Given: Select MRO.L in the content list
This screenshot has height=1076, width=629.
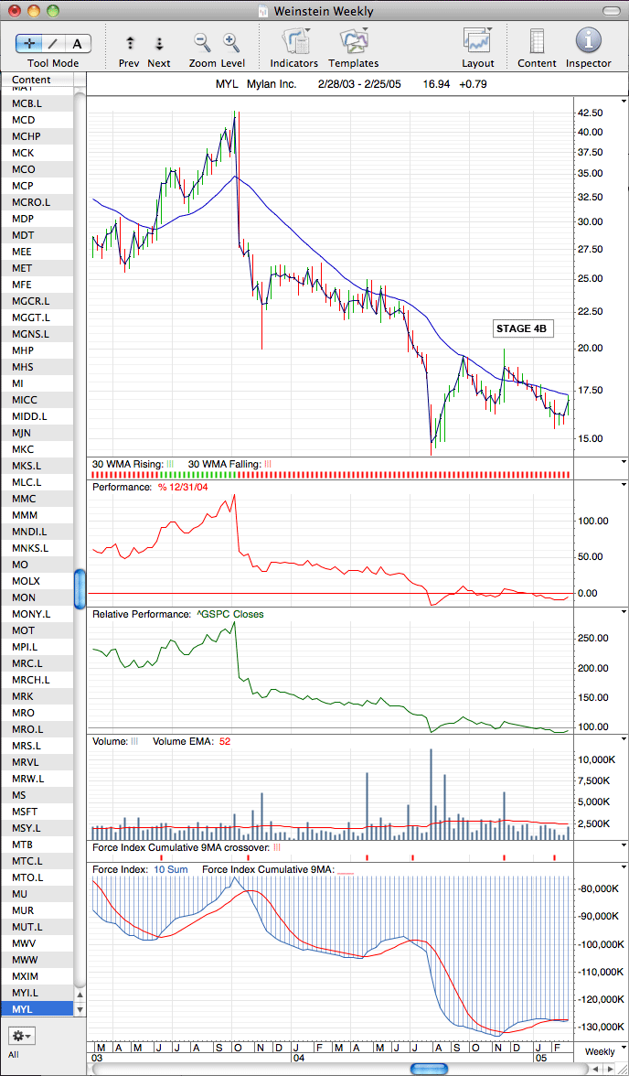Looking at the screenshot, I should coord(37,728).
